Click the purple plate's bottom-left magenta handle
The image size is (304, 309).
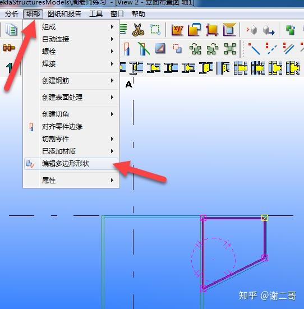[x=204, y=289]
